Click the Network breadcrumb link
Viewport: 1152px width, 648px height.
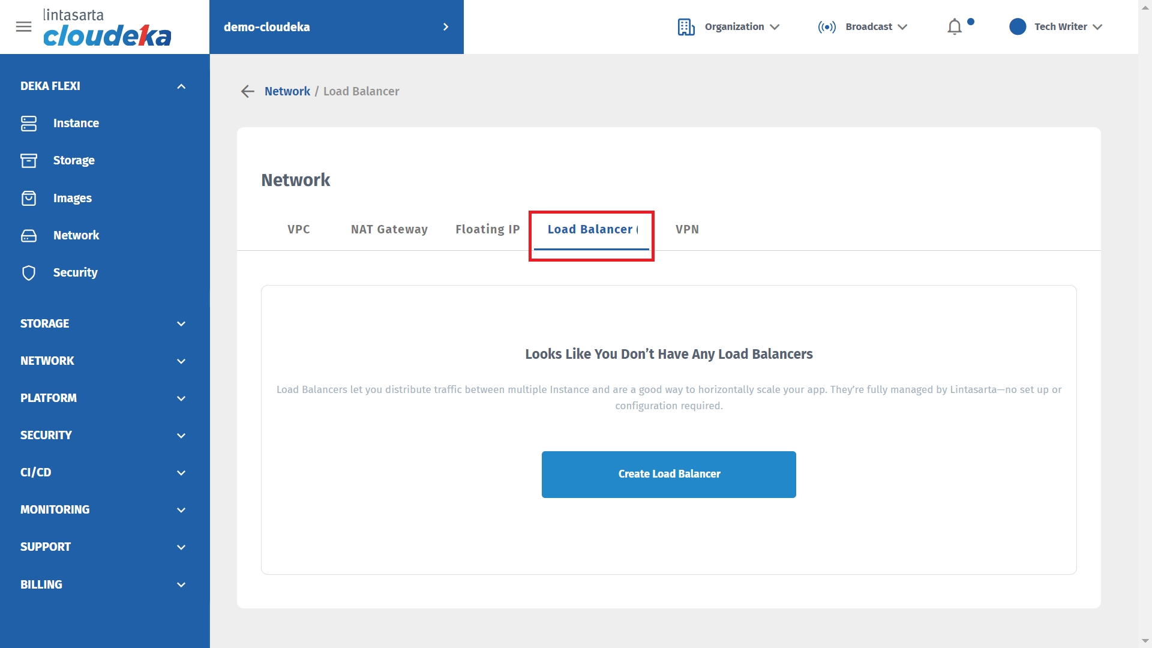click(287, 91)
